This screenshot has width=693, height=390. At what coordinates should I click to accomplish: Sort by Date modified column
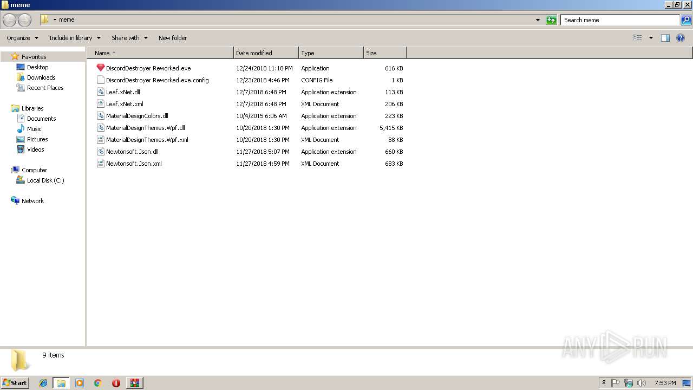click(266, 53)
